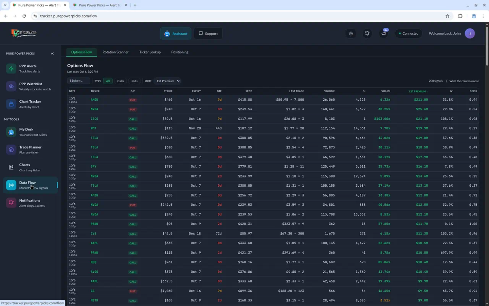Click the QQQ ticker cell
The height and width of the screenshot is (306, 489).
pos(93,262)
